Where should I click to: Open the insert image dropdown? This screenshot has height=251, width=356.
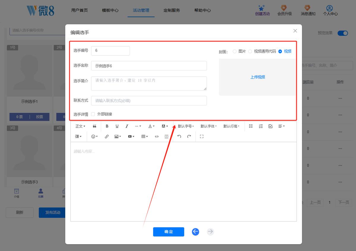[x=118, y=136]
